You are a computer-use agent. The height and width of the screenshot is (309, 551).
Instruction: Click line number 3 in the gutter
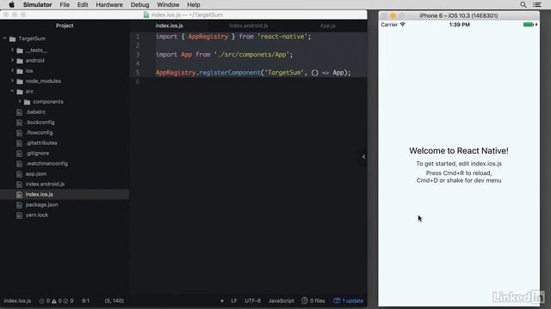(138, 54)
